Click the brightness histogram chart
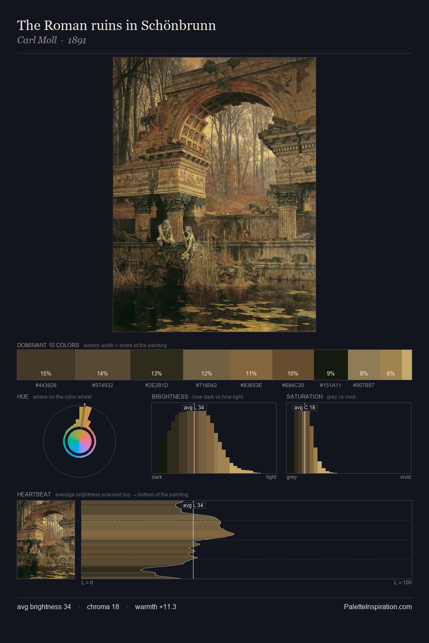 [214, 438]
